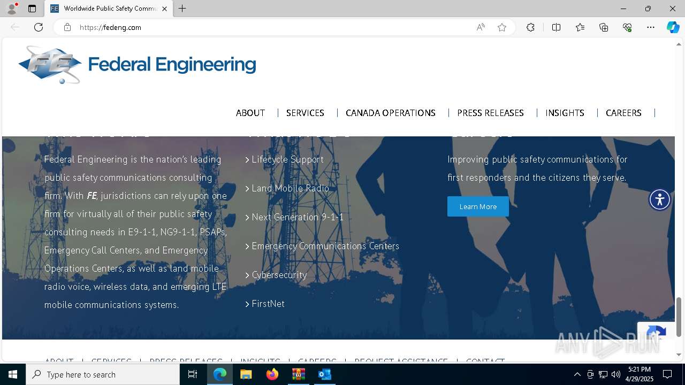Close the Worldwide Public Safety tab
The image size is (685, 385).
(164, 9)
